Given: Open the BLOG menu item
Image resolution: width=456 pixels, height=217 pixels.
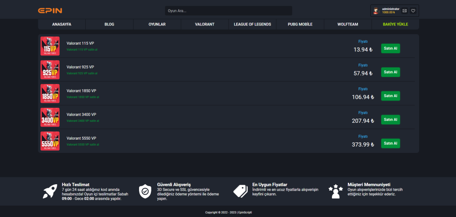Looking at the screenshot, I should 109,25.
